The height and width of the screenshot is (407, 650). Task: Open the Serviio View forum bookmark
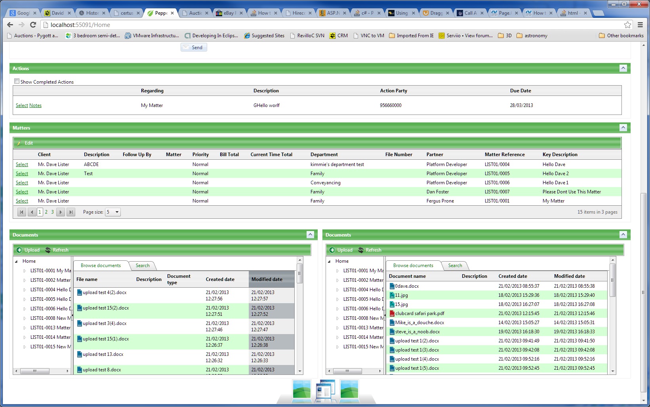click(x=466, y=36)
